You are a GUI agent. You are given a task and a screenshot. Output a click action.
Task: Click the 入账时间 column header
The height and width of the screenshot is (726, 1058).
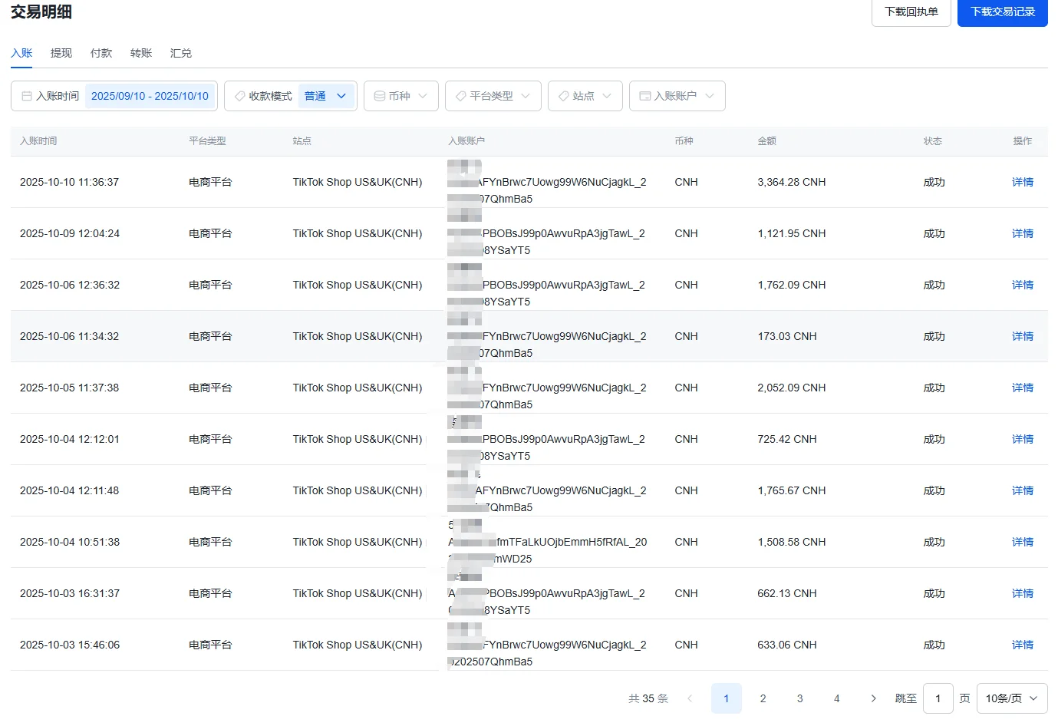38,141
